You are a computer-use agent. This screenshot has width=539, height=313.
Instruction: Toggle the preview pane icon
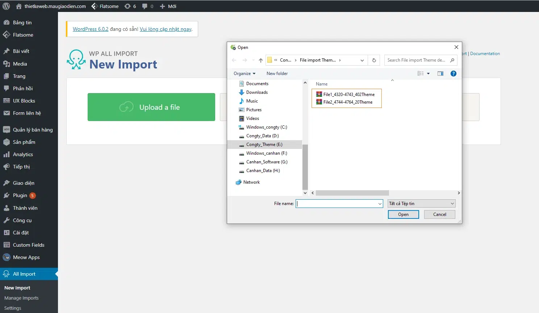[x=440, y=74]
